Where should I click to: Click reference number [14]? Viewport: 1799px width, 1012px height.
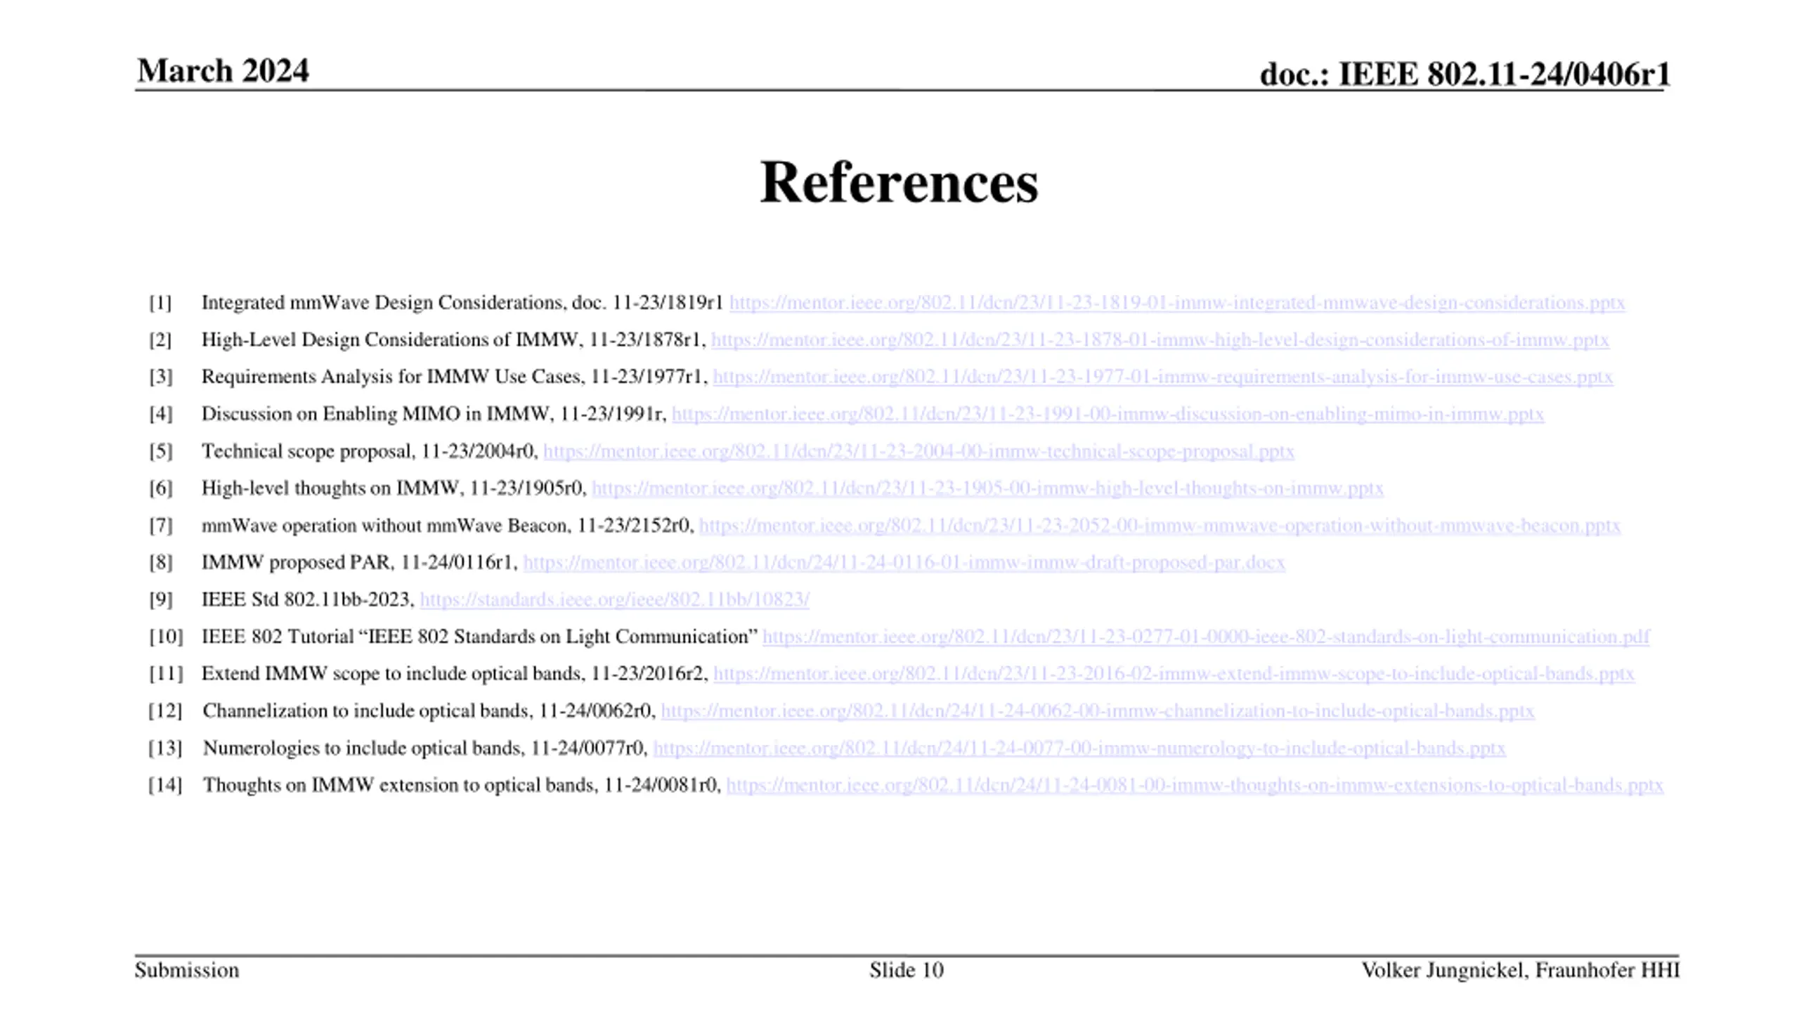pyautogui.click(x=165, y=785)
